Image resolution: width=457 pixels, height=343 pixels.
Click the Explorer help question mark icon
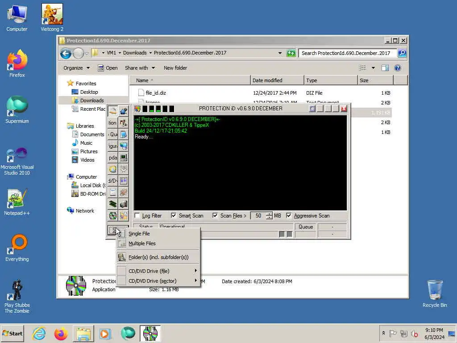tap(398, 68)
